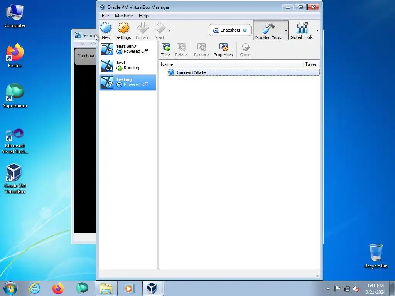Select the running test virtual machine
Screen dimensions: 395x296
pos(128,66)
